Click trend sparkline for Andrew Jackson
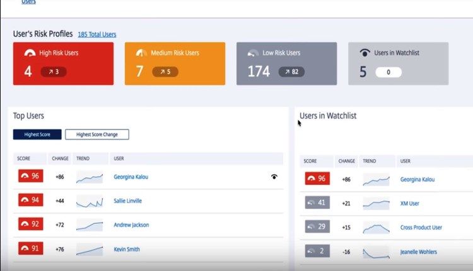Viewport: 473px width, 271px height. click(90, 225)
